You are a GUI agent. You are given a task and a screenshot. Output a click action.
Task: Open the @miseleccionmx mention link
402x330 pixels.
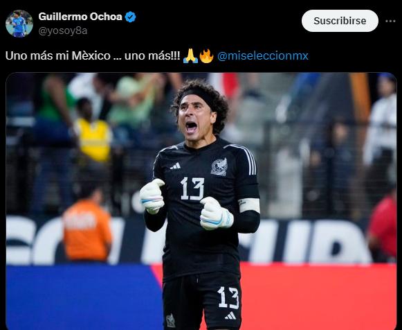(263, 55)
